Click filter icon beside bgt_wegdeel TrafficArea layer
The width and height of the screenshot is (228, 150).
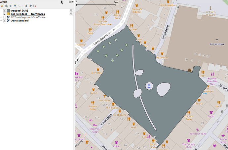tap(71, 14)
